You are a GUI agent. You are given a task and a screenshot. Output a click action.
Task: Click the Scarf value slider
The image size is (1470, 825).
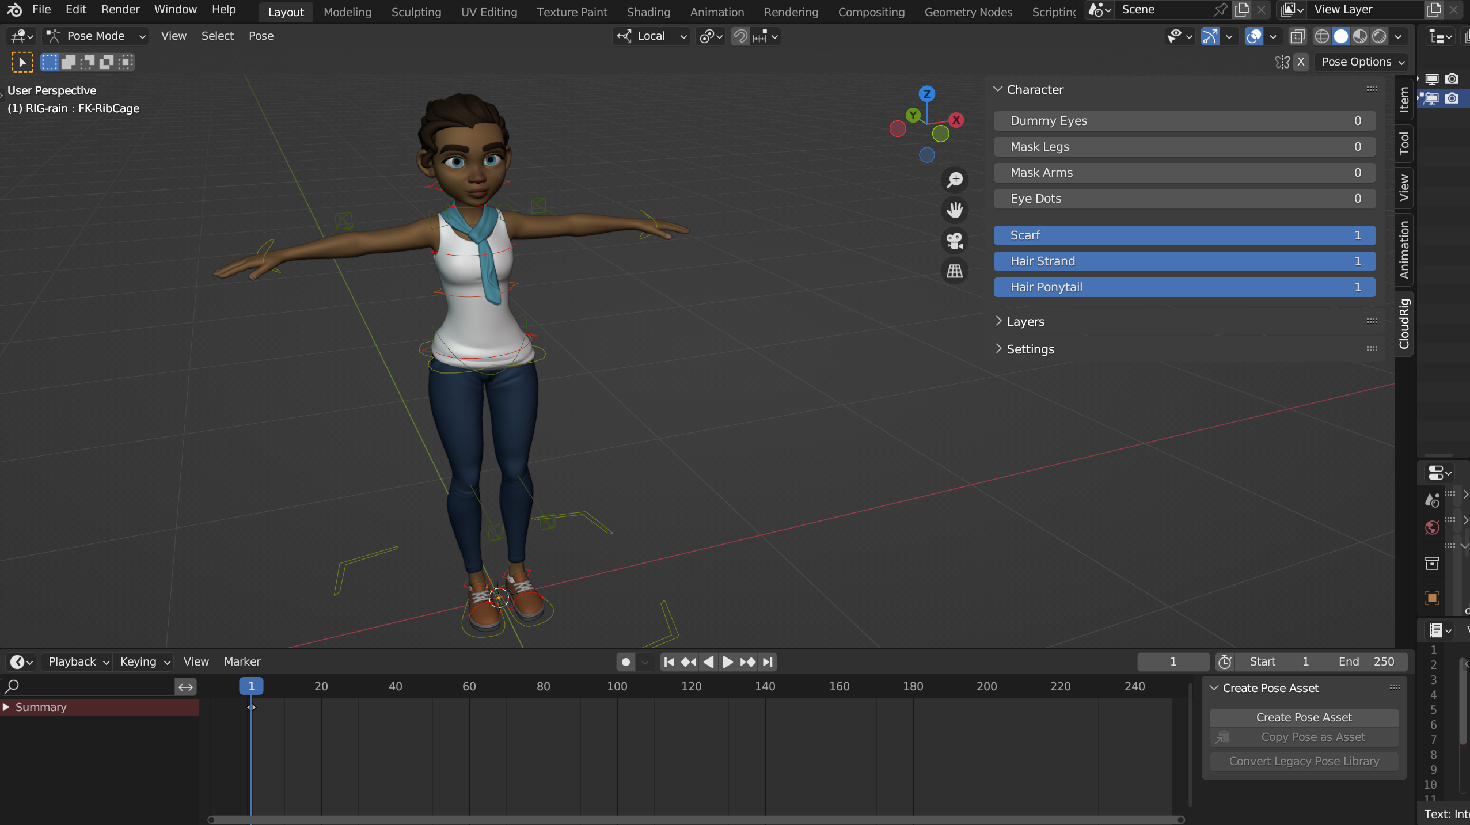coord(1184,235)
